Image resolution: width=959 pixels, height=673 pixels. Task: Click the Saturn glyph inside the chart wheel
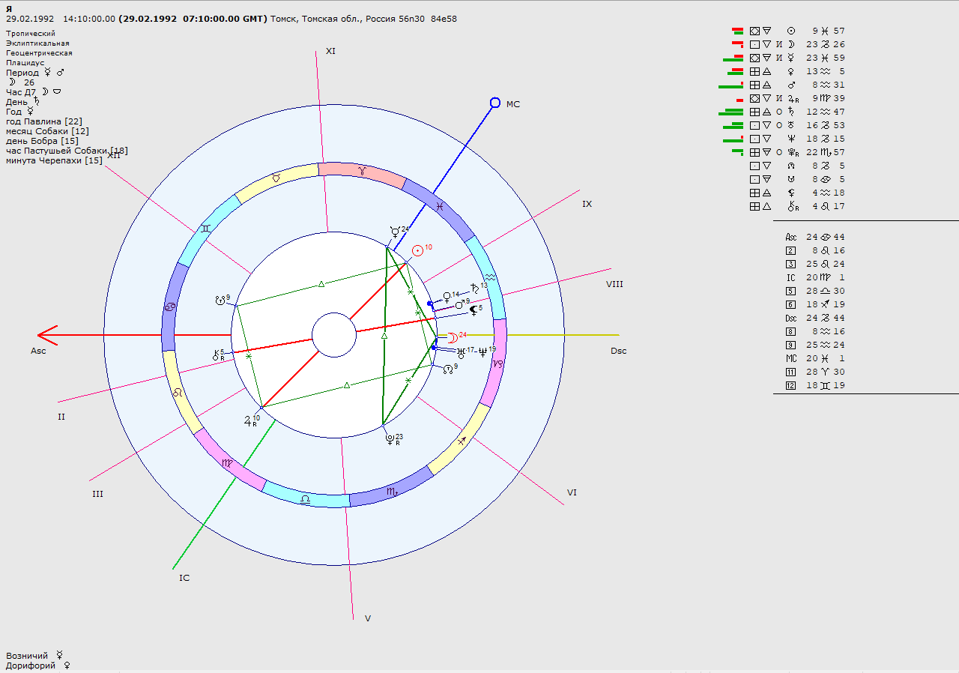click(x=474, y=288)
